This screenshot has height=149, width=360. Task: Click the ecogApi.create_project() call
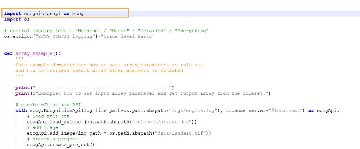pyautogui.click(x=60, y=145)
